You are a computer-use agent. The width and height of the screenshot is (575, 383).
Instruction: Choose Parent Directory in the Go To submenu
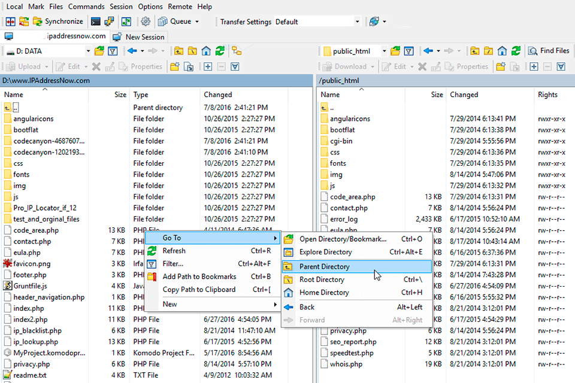pyautogui.click(x=357, y=266)
